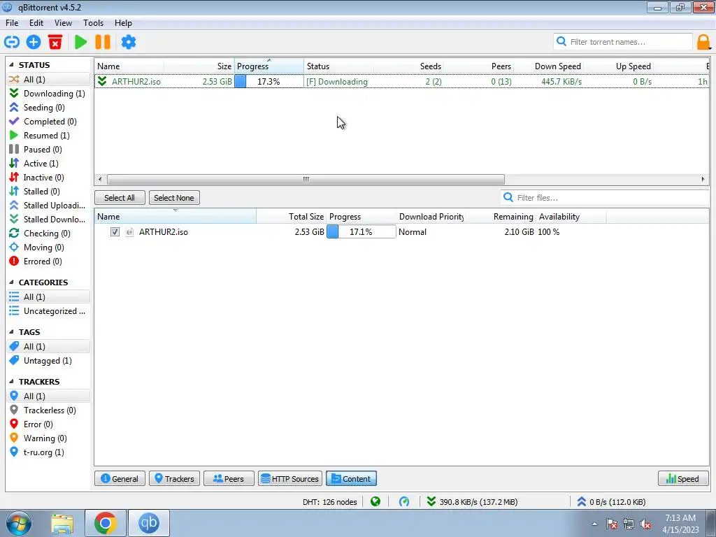Switch to the Peers tab

click(x=229, y=478)
